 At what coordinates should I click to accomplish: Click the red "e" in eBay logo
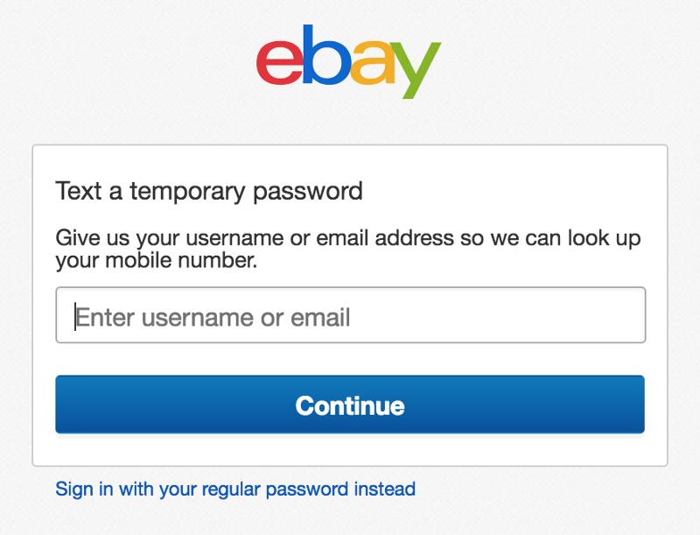coord(279,61)
